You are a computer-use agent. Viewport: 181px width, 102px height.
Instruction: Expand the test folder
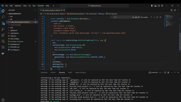pyautogui.click(x=12, y=28)
